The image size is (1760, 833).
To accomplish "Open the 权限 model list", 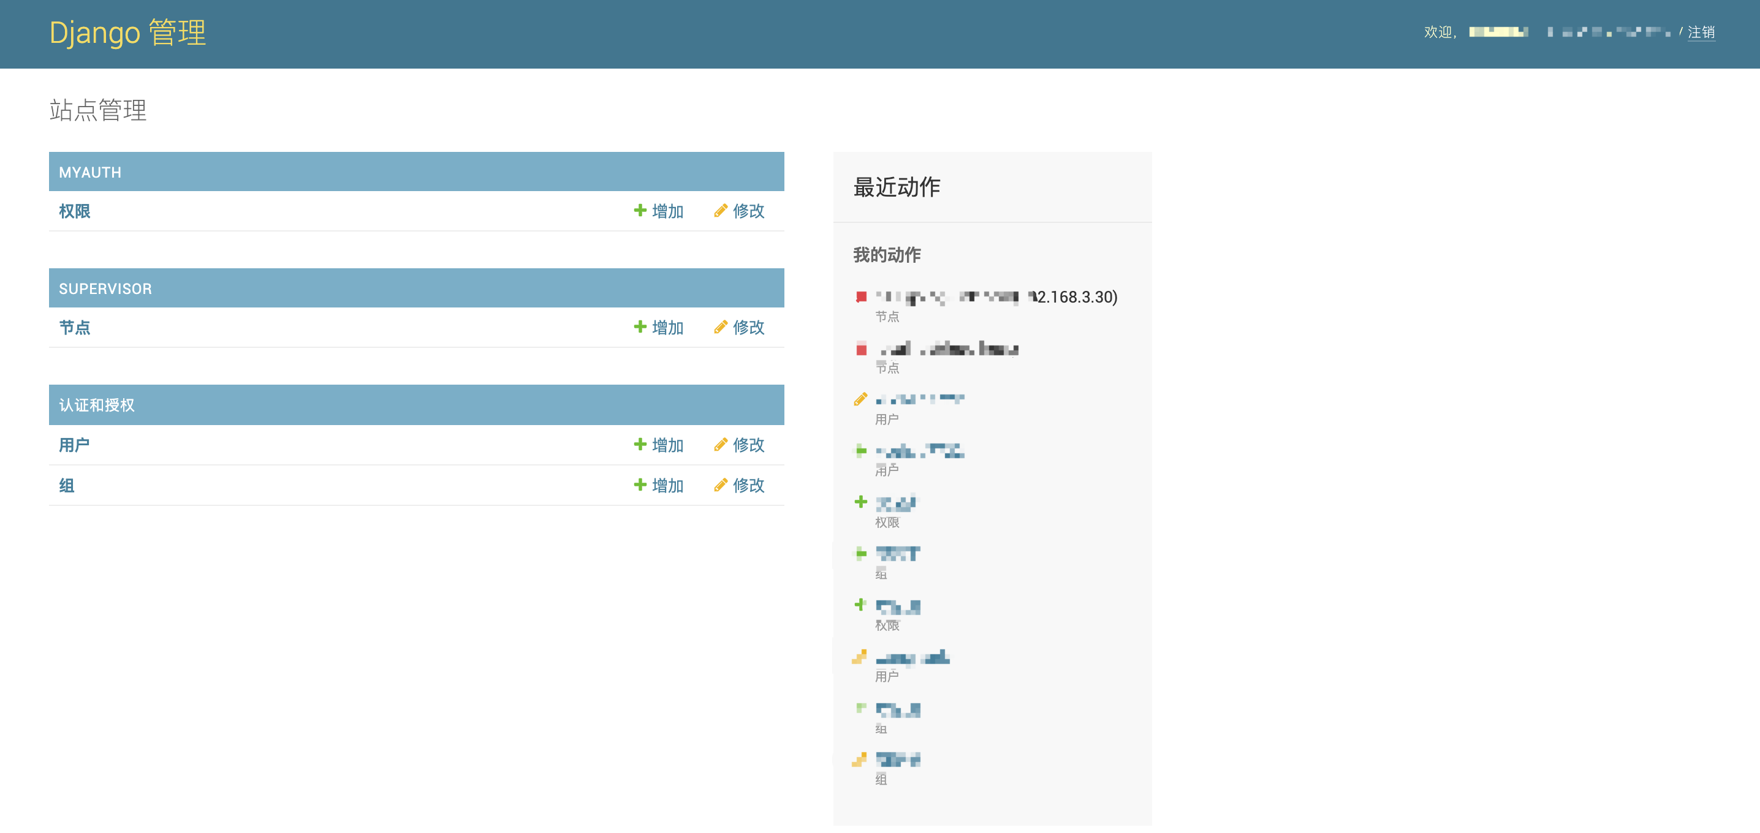I will point(75,211).
